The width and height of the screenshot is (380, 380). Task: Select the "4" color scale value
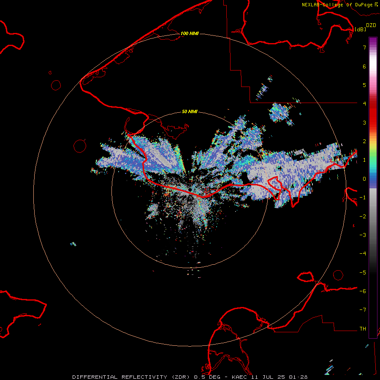(364, 104)
